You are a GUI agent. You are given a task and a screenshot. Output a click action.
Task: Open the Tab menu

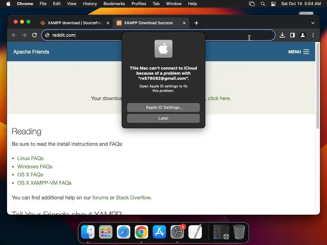(156, 4)
